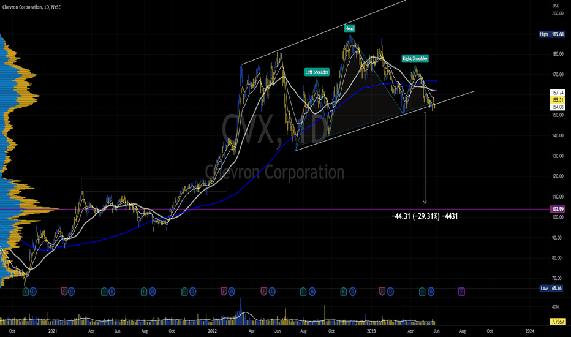Click the High 189.68 price label
This screenshot has width=571, height=337.
click(x=551, y=34)
